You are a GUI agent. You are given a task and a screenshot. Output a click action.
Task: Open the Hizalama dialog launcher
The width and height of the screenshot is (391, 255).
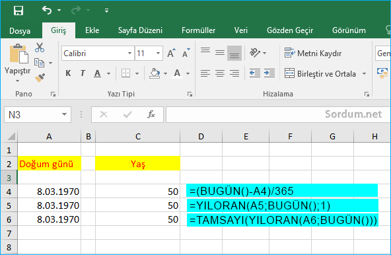pyautogui.click(x=367, y=94)
